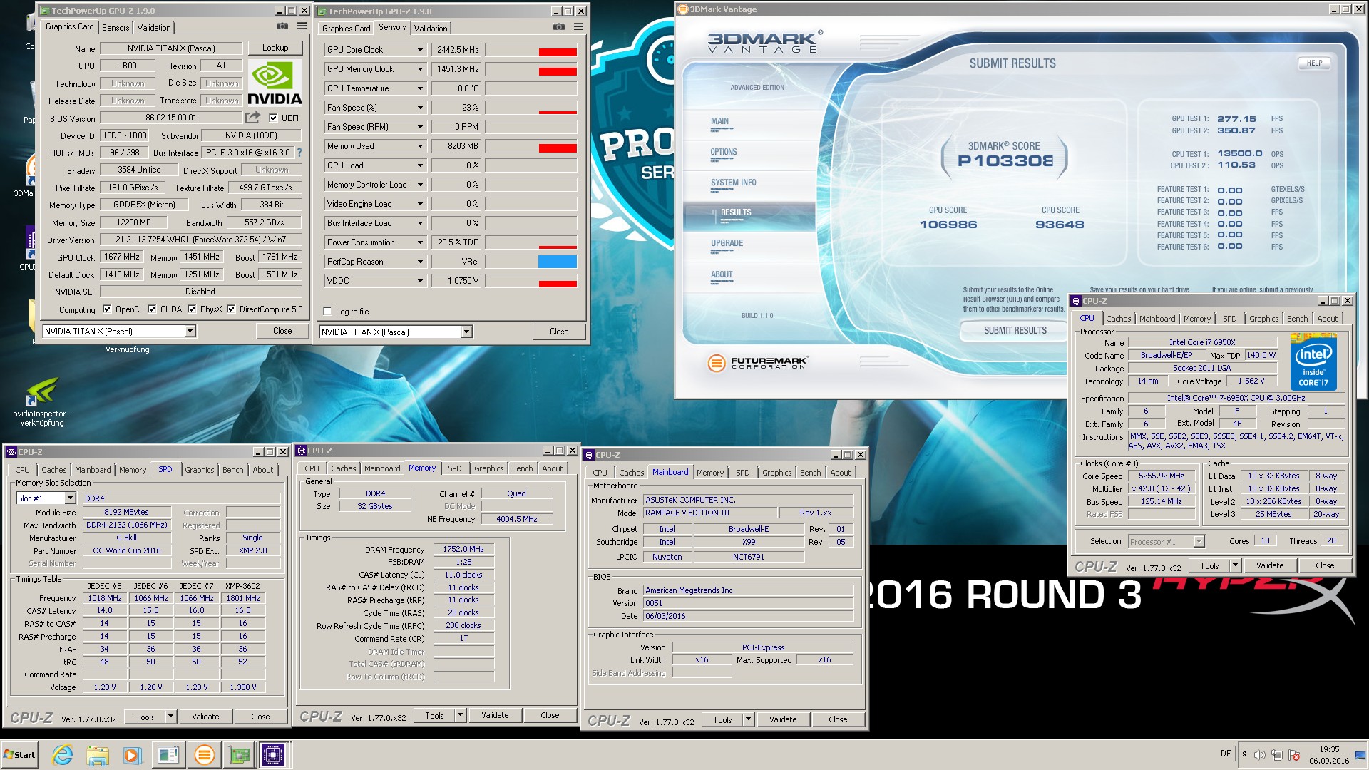Click the HELP button in 3DMark Vantage
Screen dimensions: 1369x770
[x=1314, y=63]
